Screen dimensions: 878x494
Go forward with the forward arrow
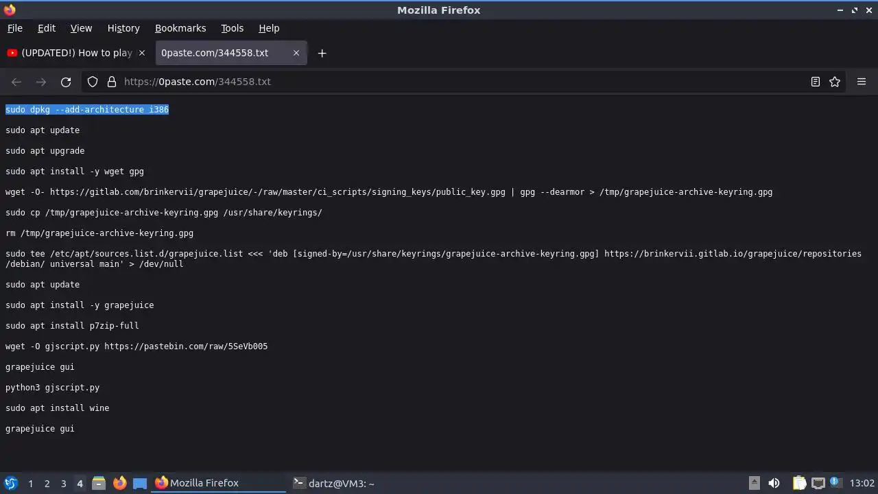pos(41,82)
